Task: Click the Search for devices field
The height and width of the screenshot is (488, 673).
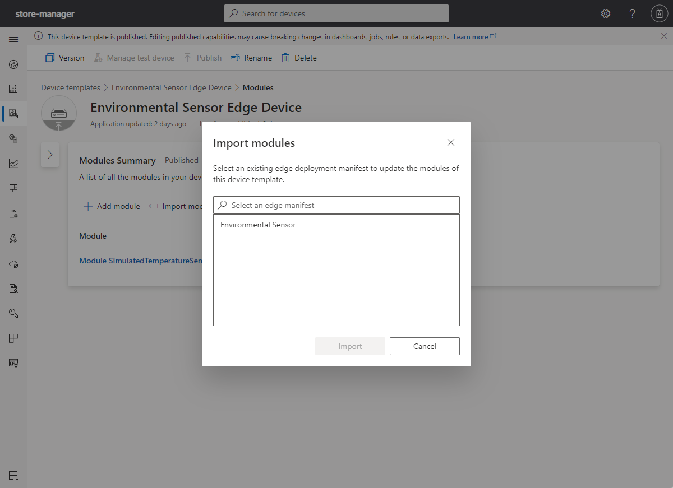Action: (x=336, y=13)
